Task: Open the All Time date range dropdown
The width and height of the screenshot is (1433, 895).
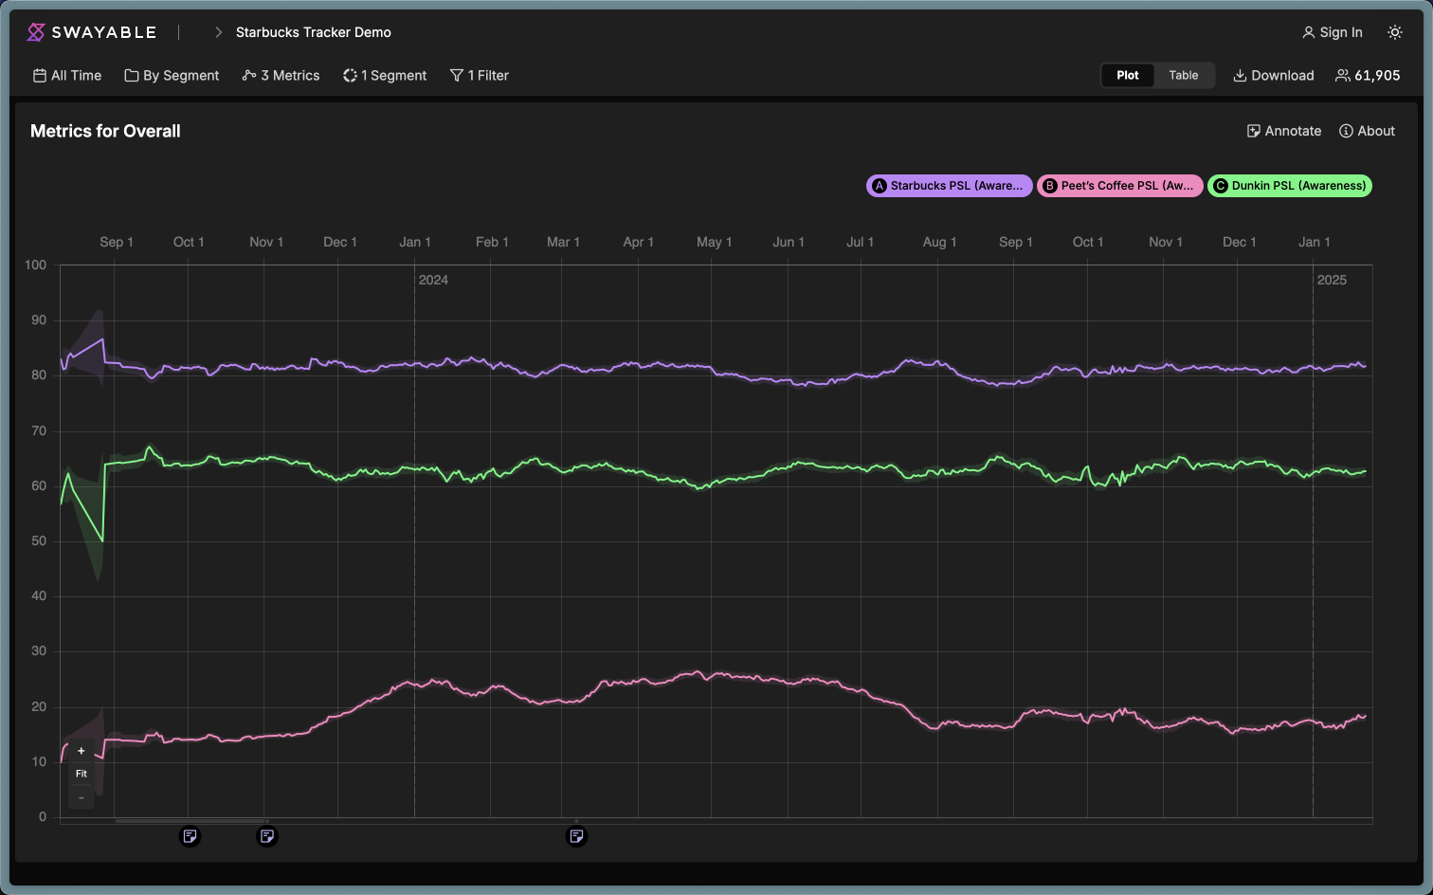Action: click(x=67, y=76)
